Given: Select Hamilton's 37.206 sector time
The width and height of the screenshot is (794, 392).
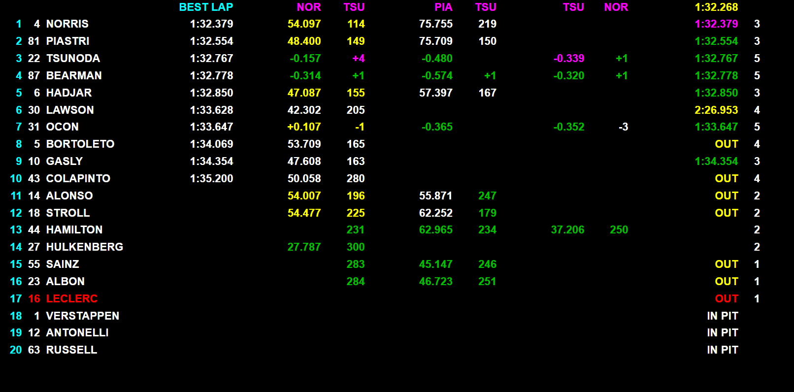Looking at the screenshot, I should [x=567, y=229].
